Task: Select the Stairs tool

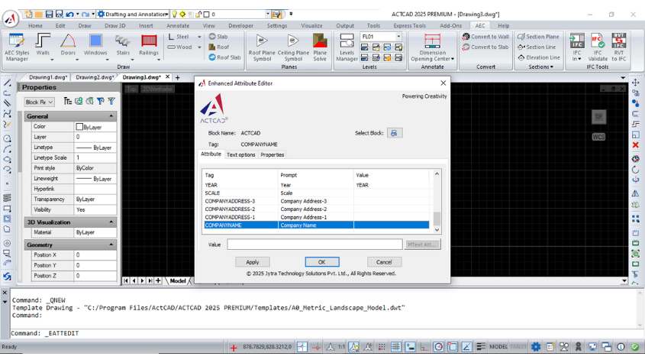Action: [123, 45]
